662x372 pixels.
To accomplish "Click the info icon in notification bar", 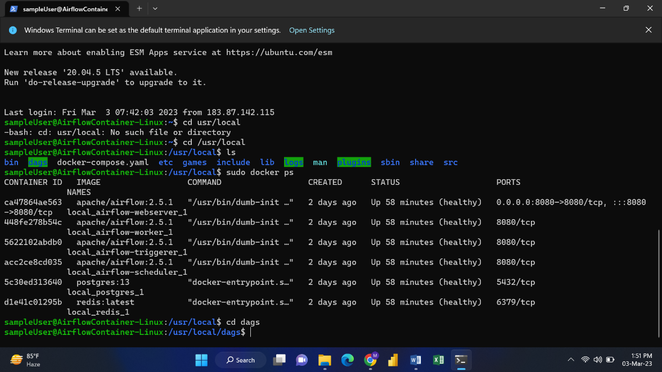I will (x=13, y=30).
